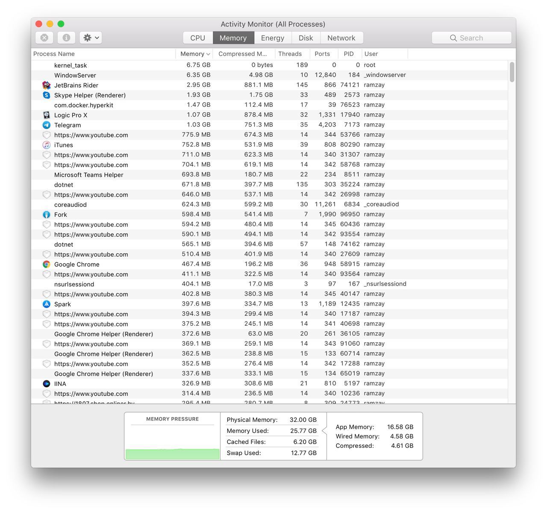Click shield icon of youtube row 594.2 MB
Image resolution: width=547 pixels, height=512 pixels.
pos(47,224)
